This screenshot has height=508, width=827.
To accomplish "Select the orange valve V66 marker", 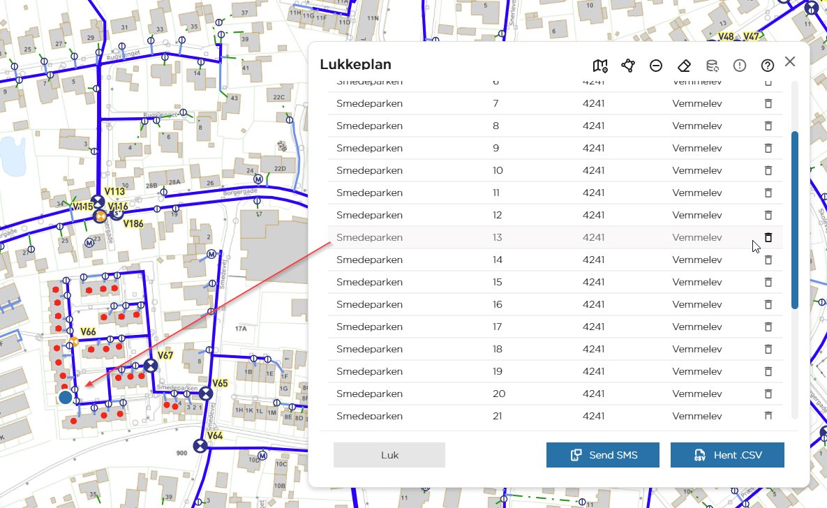I will click(x=75, y=341).
